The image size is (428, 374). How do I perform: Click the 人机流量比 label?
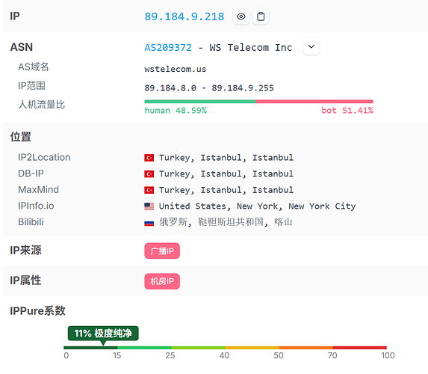42,105
